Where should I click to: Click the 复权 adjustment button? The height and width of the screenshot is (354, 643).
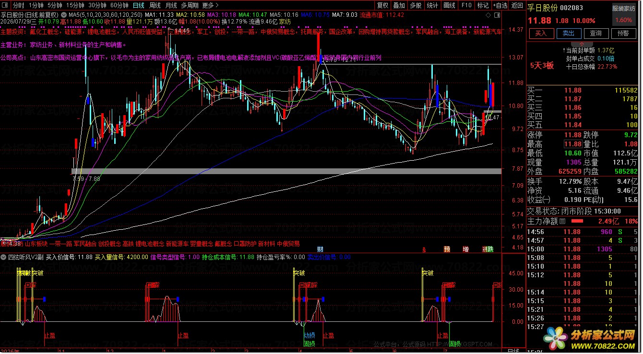(382, 5)
